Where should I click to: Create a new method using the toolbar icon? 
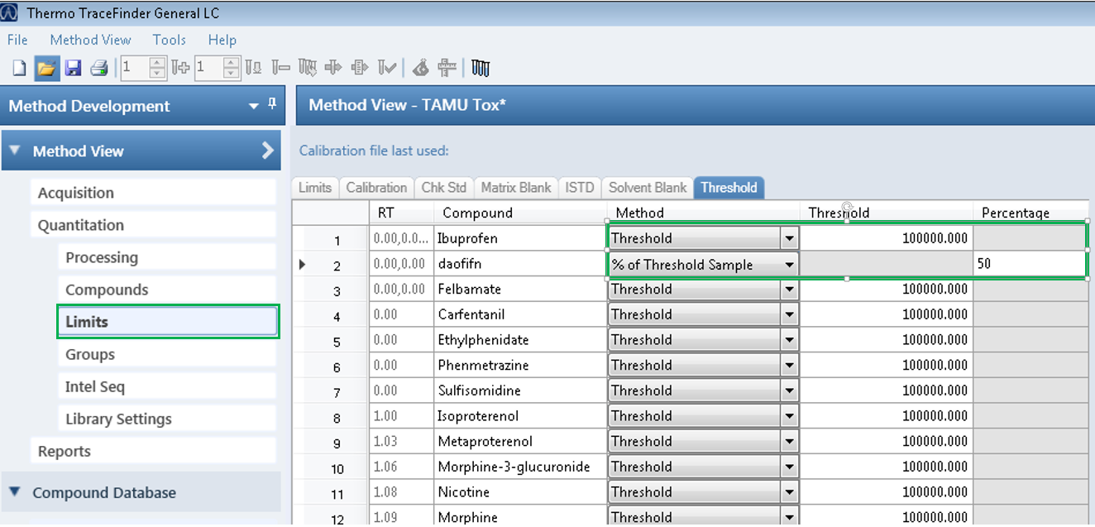pos(18,68)
